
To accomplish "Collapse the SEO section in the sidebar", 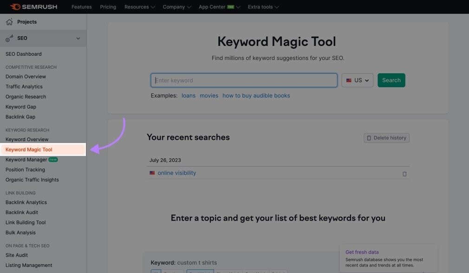I will (78, 39).
